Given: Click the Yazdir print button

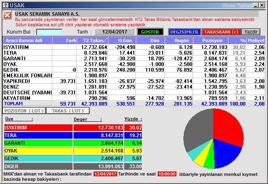Looking at the screenshot, I should coord(251,32).
